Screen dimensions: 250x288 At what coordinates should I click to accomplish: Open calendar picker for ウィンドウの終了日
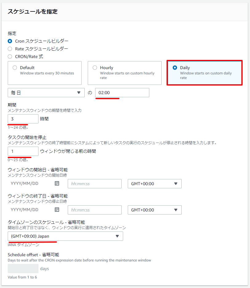tap(57, 210)
